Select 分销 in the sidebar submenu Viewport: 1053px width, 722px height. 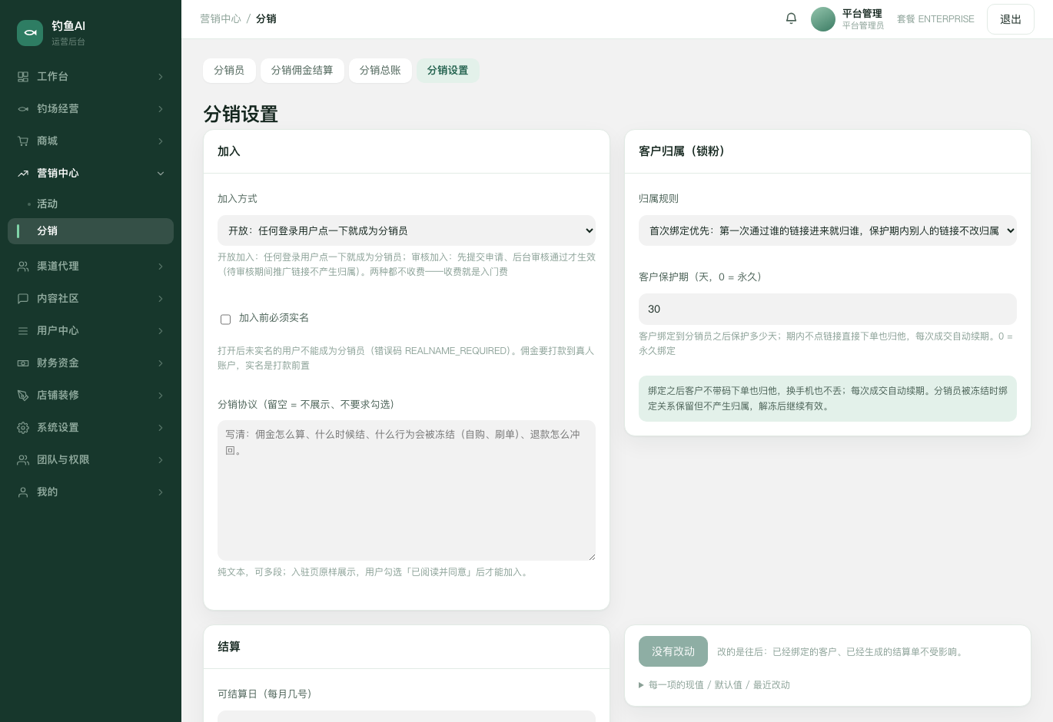(x=91, y=231)
